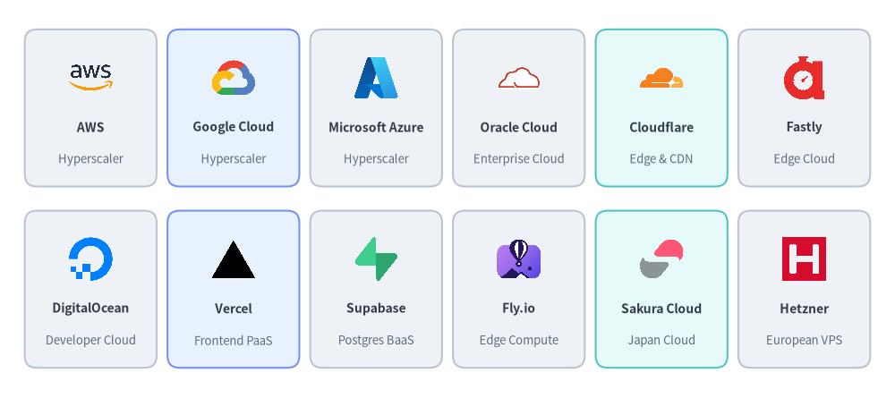Select the "Vercel" name label
895x398 pixels.
pyautogui.click(x=234, y=309)
